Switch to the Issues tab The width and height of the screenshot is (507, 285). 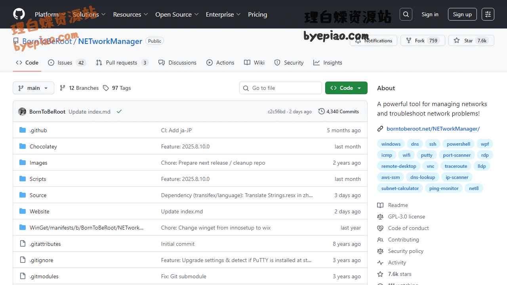pyautogui.click(x=67, y=63)
